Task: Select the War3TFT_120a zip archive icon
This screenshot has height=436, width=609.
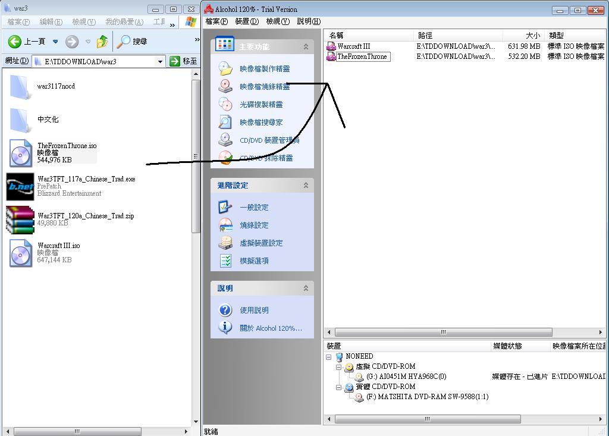Action: pos(20,219)
